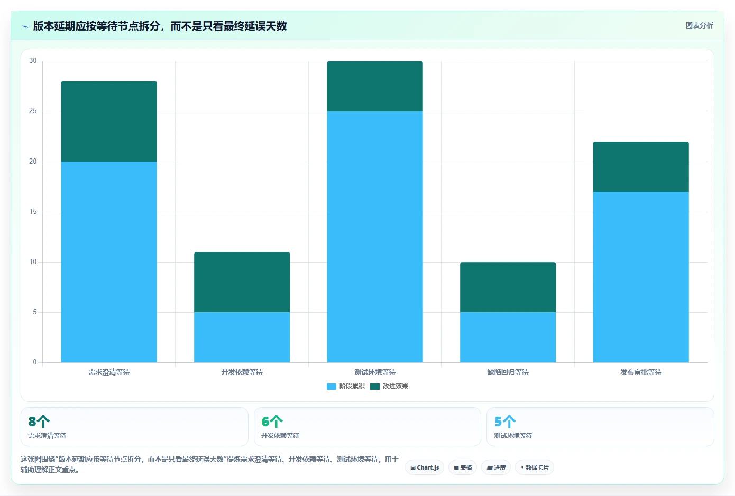Click the 阶段累积 legend label
The image size is (735, 496).
click(x=352, y=386)
